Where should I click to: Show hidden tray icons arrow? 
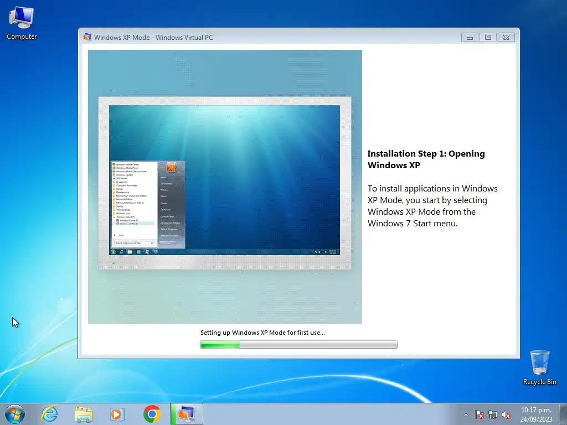click(x=466, y=414)
